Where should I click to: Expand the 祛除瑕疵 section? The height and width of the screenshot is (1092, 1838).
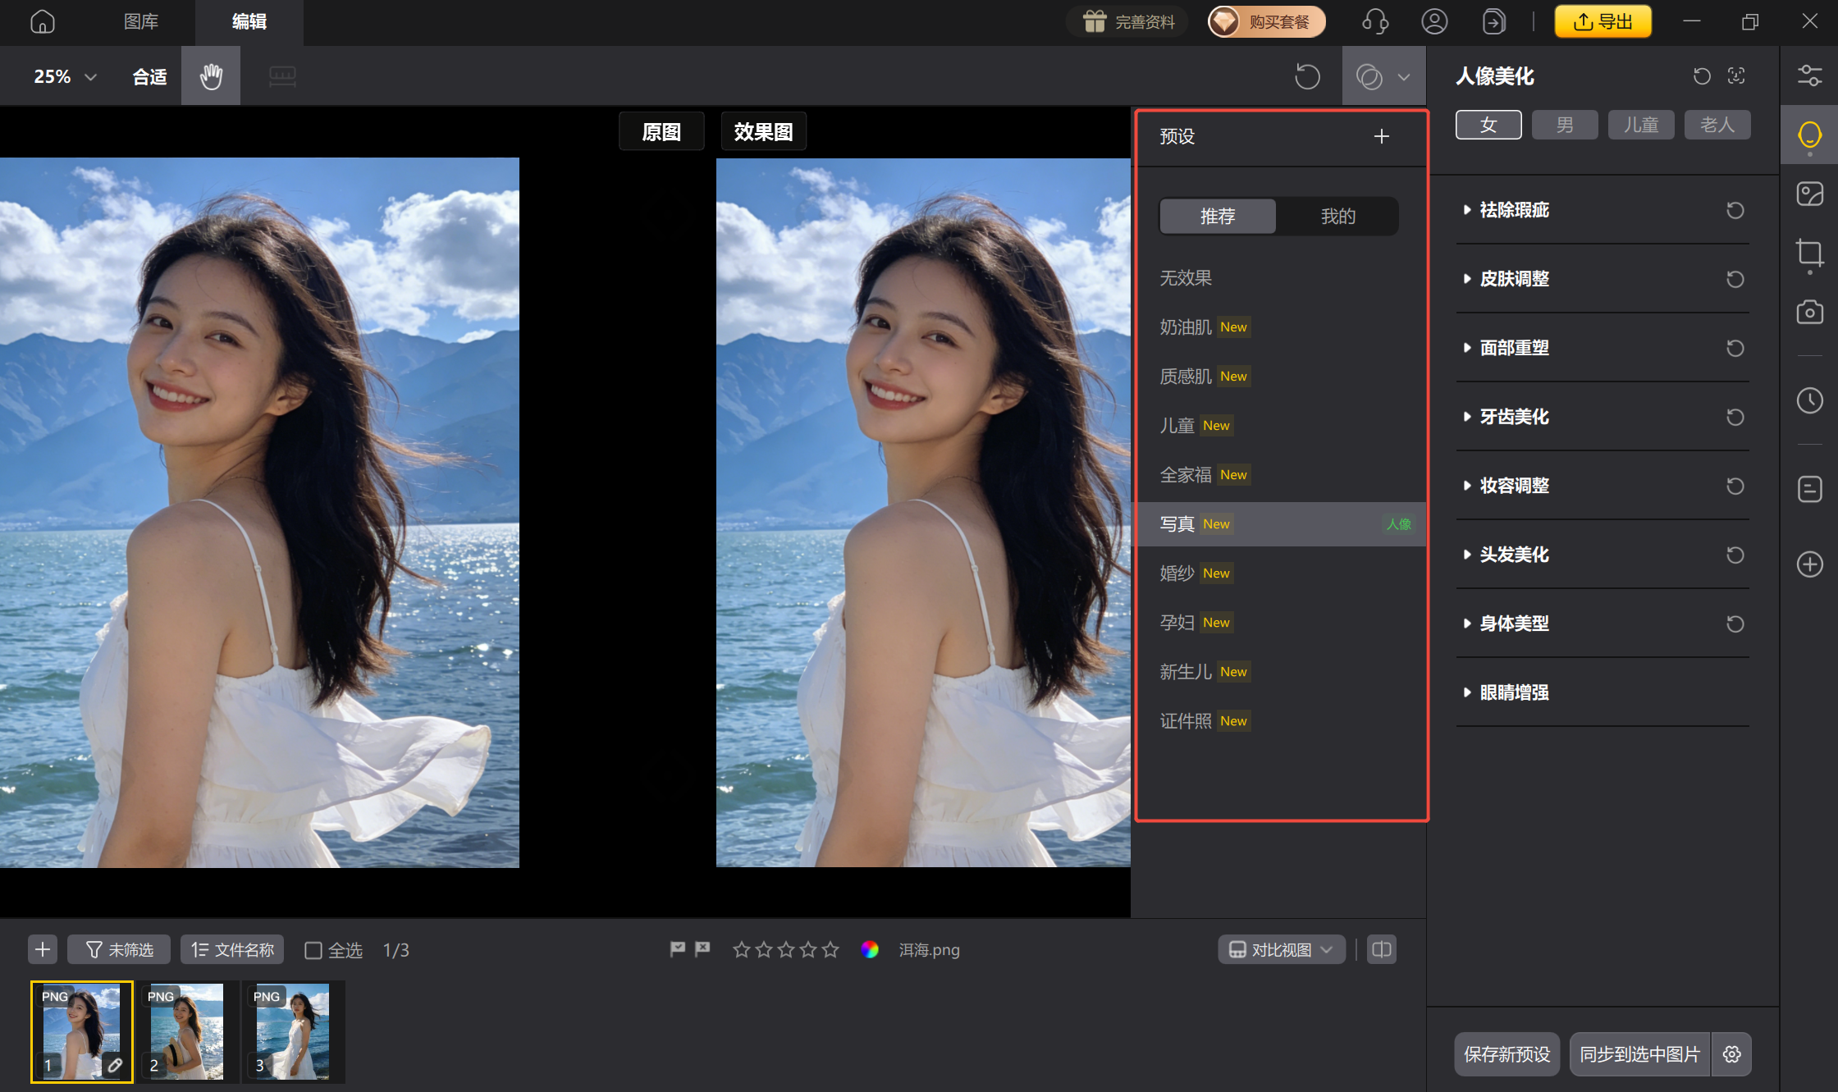pos(1514,210)
